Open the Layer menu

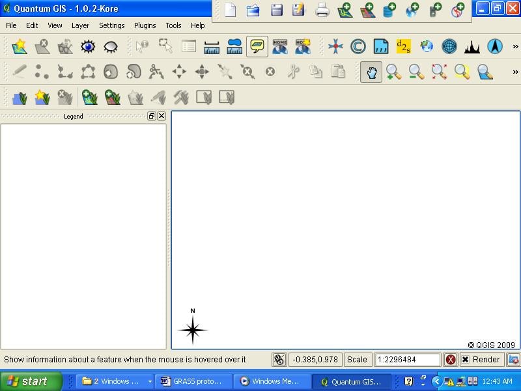point(80,25)
